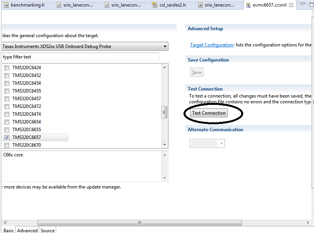Click device list scroll down arrow
The height and width of the screenshot is (233, 314).
[x=165, y=144]
